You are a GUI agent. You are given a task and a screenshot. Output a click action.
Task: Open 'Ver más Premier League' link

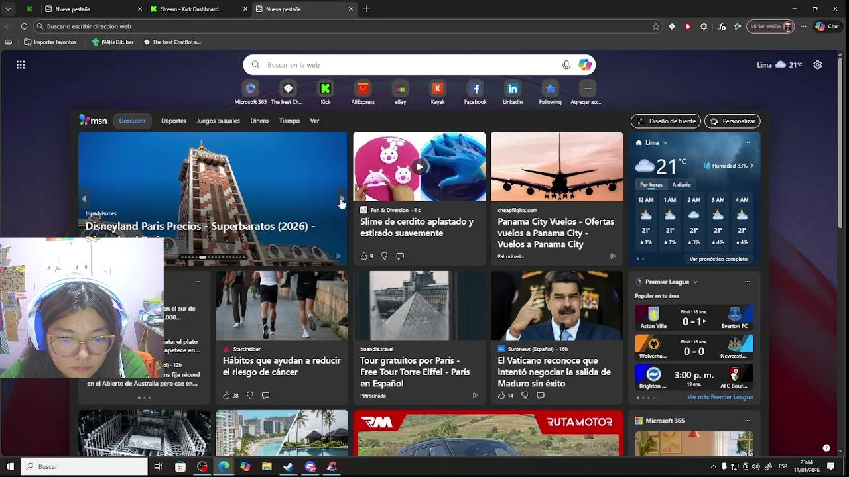tap(720, 397)
